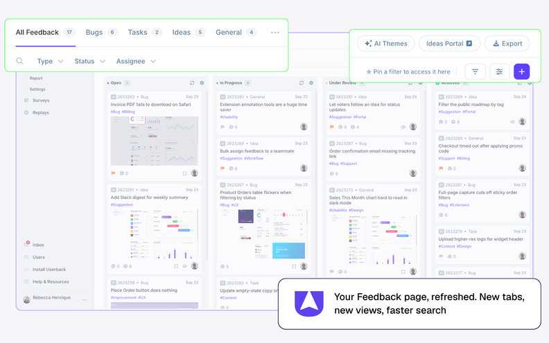The image size is (549, 343).
Task: Toggle eye visibility on Add Slack digest card
Action: point(184,266)
